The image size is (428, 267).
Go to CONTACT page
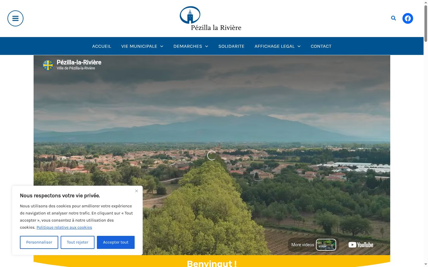pos(321,46)
